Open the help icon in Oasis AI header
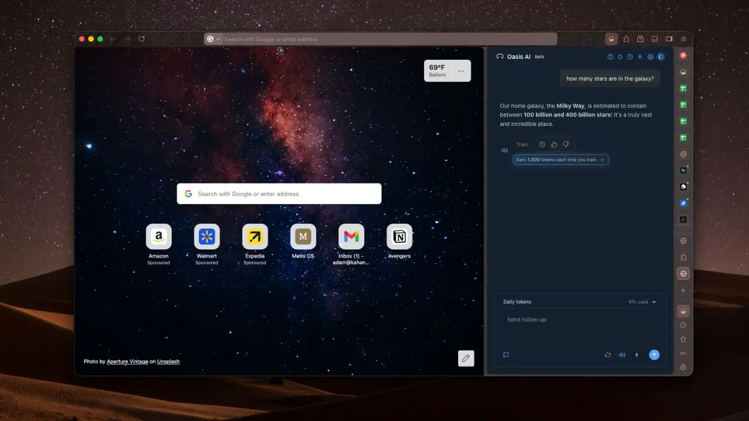The width and height of the screenshot is (749, 421). (610, 57)
